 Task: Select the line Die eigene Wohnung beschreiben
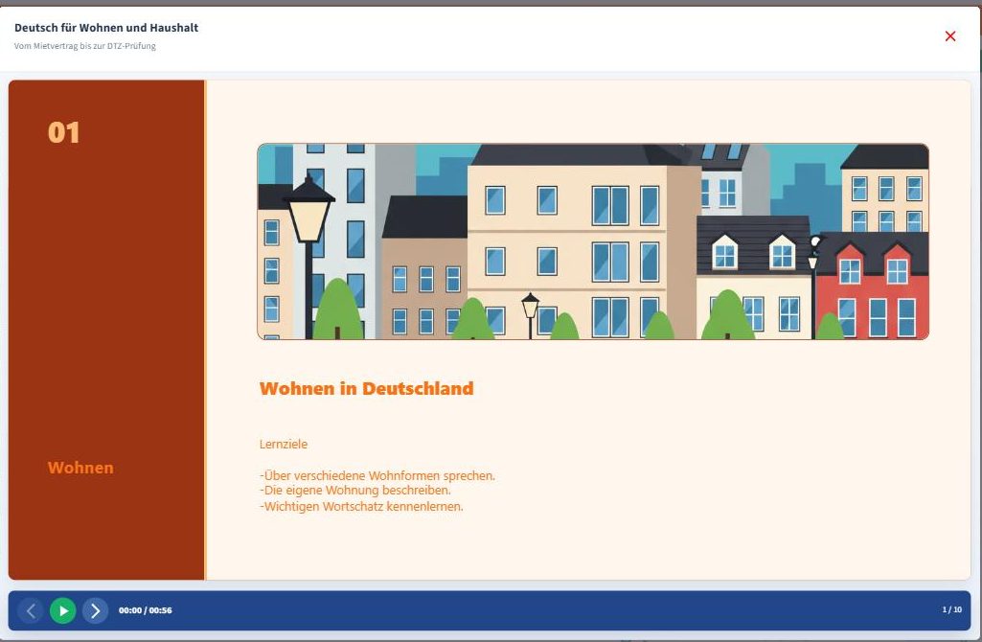[x=355, y=491]
